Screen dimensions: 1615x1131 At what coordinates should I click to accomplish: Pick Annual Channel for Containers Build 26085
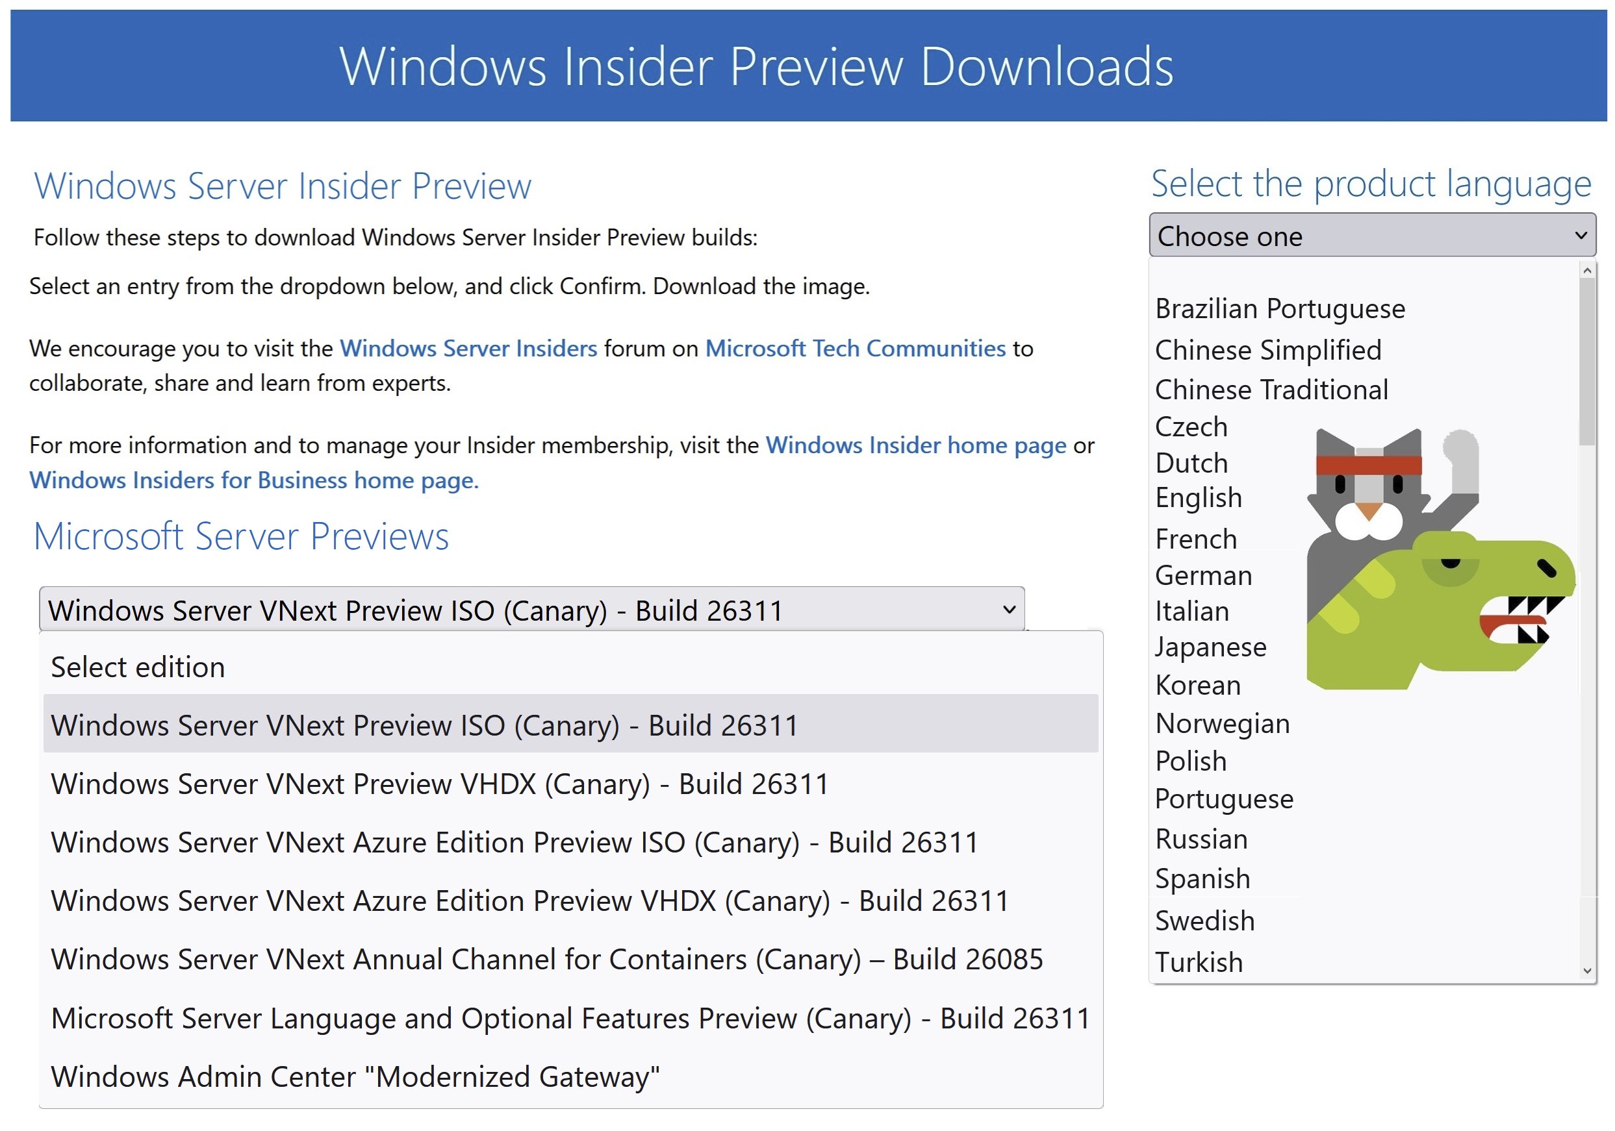(546, 960)
